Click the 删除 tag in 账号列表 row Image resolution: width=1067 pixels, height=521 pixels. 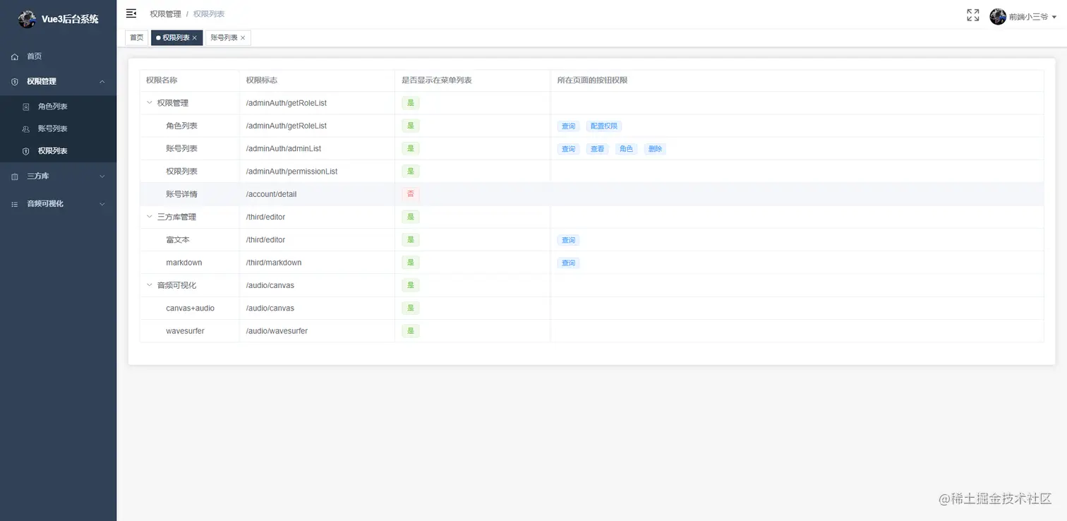pyautogui.click(x=655, y=149)
